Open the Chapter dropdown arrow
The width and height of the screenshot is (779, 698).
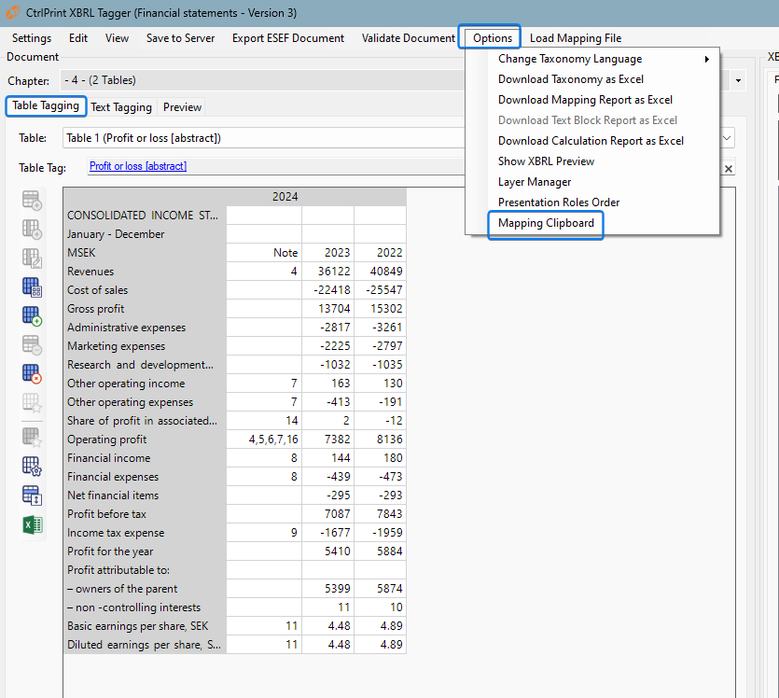[738, 80]
